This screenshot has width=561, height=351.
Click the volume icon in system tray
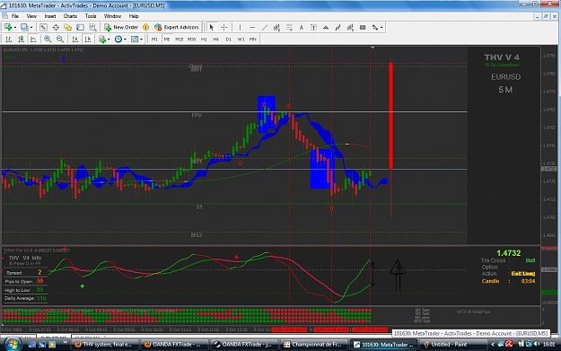[536, 344]
